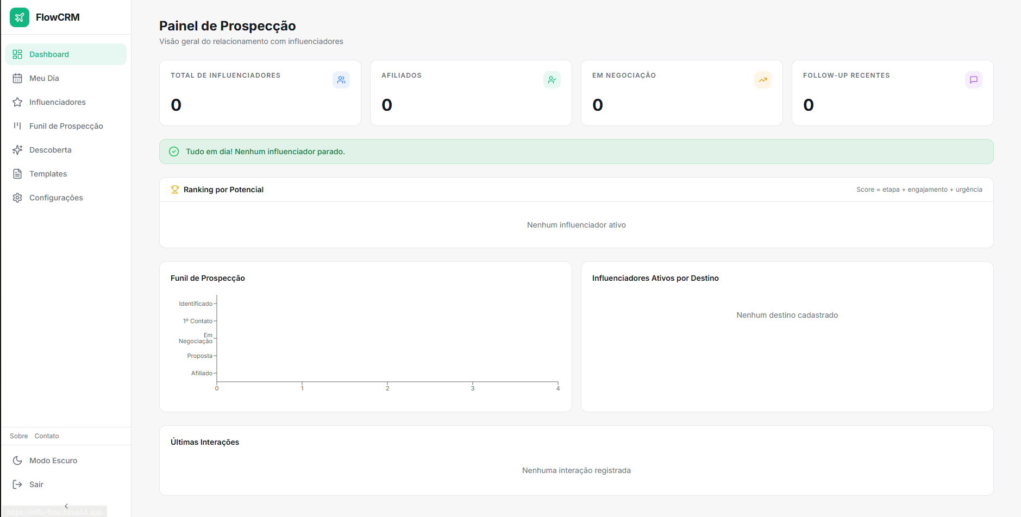1021x517 pixels.
Task: Click the user-check icon on Afiliados card
Action: click(552, 80)
